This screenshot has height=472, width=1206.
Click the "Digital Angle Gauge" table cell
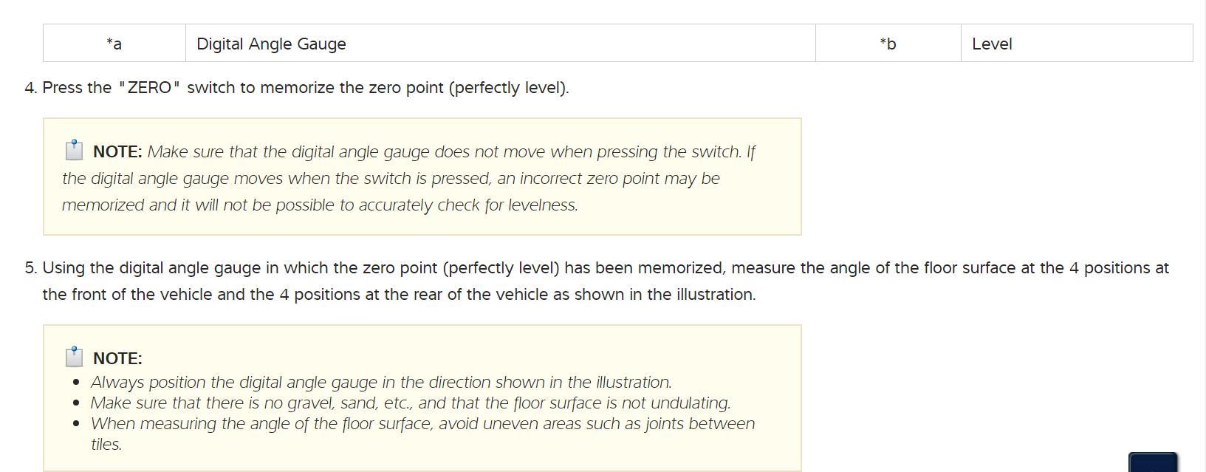tap(271, 44)
